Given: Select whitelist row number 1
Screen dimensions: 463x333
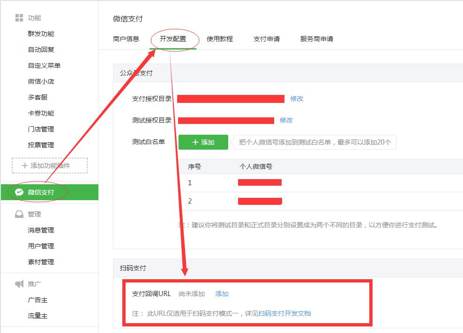Looking at the screenshot, I should [x=321, y=183].
